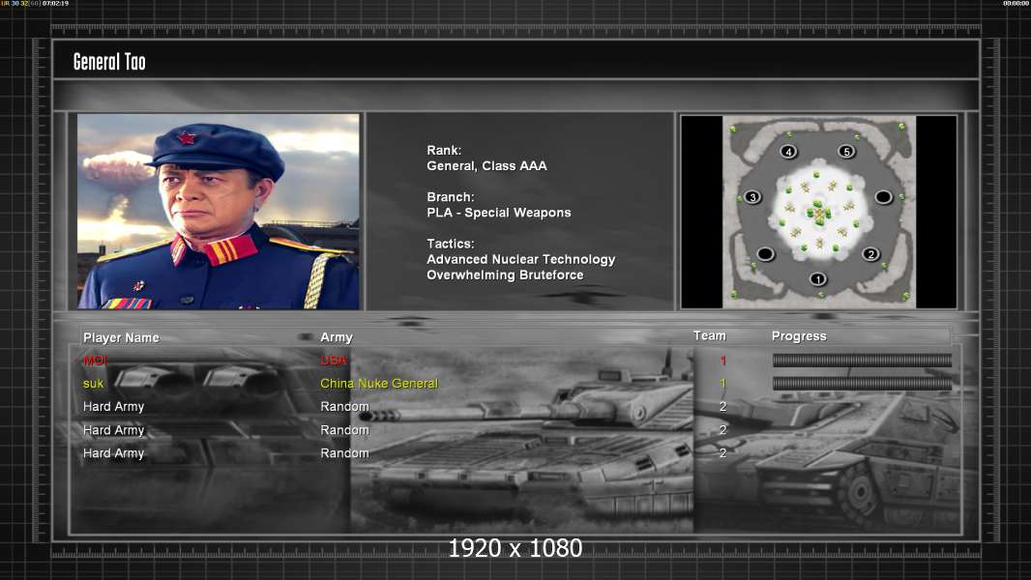Click Overwhelming Bruteforce tactic text
The image size is (1031, 580).
(x=505, y=275)
